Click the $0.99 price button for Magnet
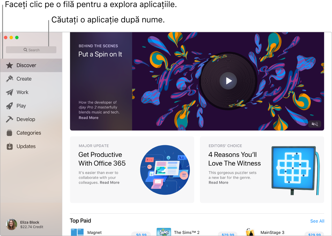This screenshot has width=332, height=236. click(x=141, y=234)
